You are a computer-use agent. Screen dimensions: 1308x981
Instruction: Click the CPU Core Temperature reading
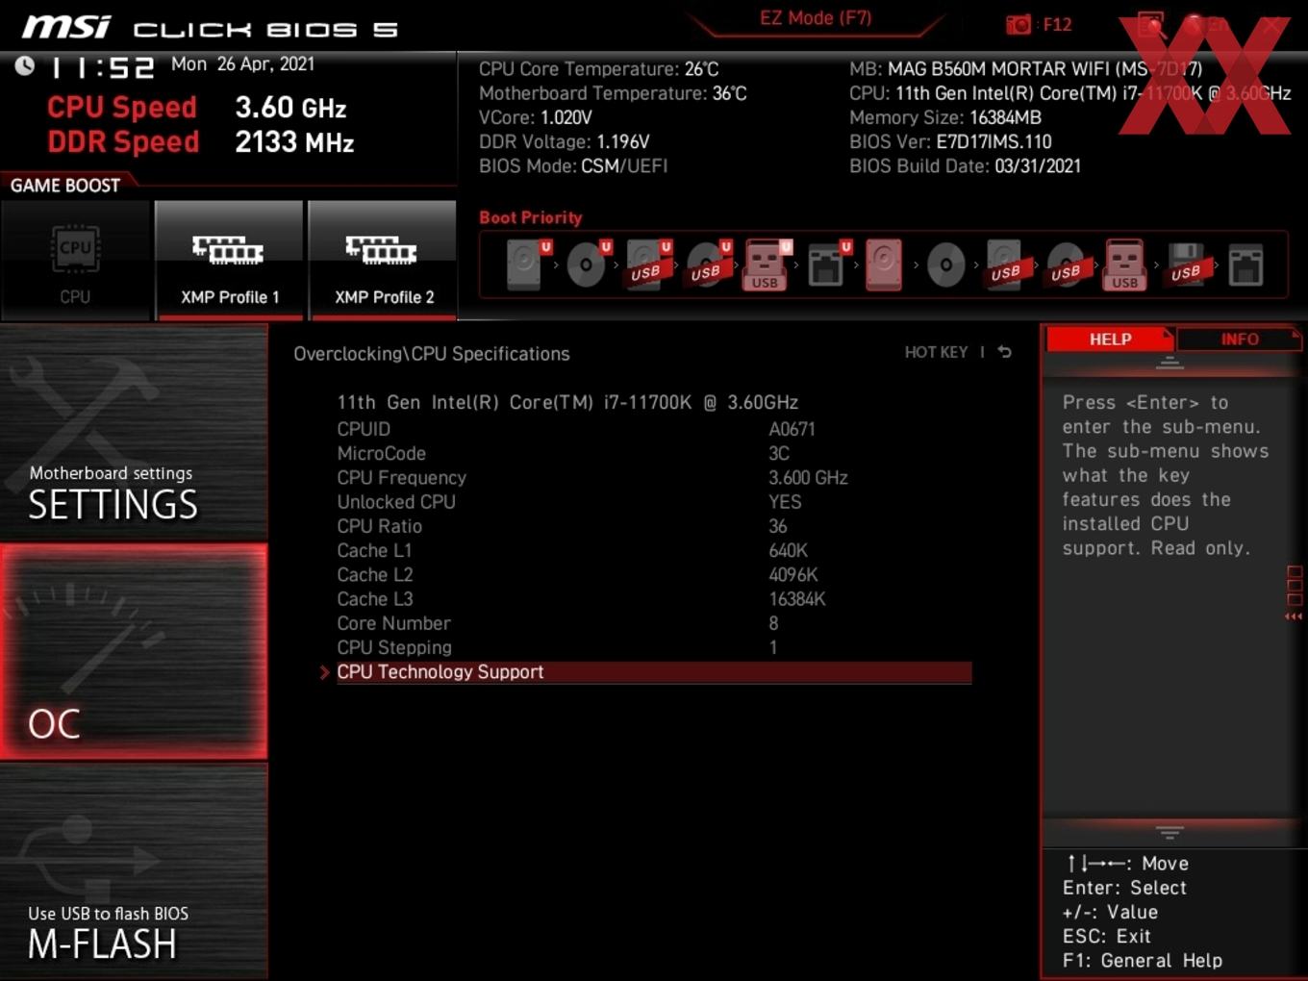point(598,69)
